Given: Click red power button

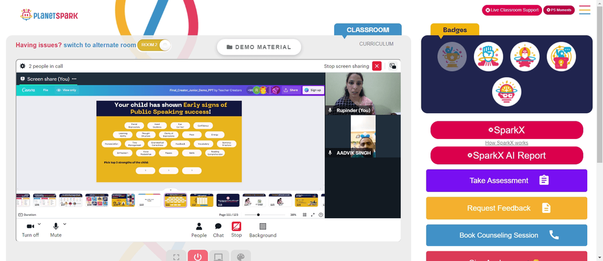Looking at the screenshot, I should coord(198,256).
